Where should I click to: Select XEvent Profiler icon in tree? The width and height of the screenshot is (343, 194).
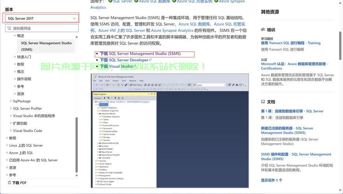pyautogui.click(x=98, y=184)
